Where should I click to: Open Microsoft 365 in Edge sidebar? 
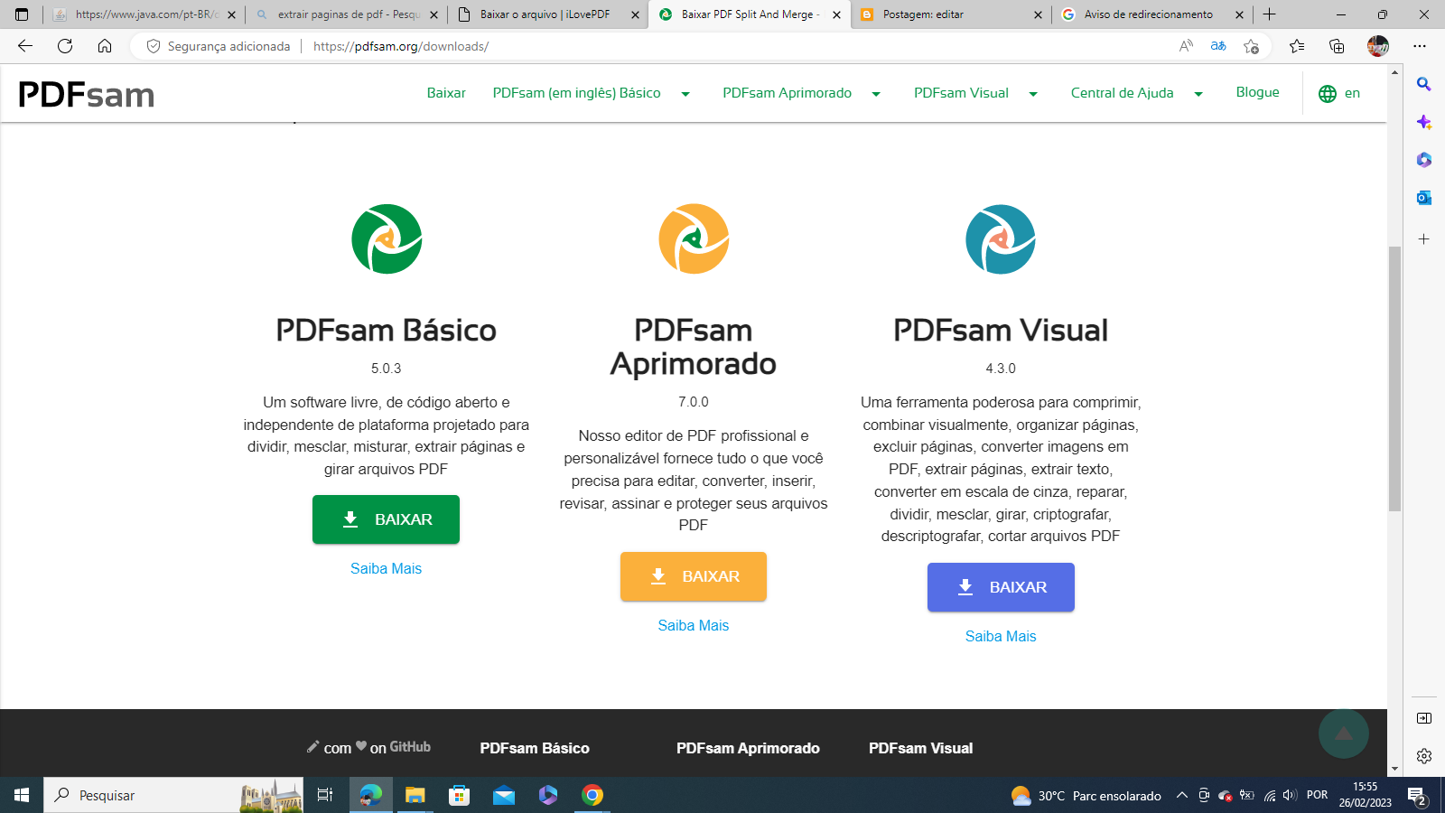[x=1424, y=160]
